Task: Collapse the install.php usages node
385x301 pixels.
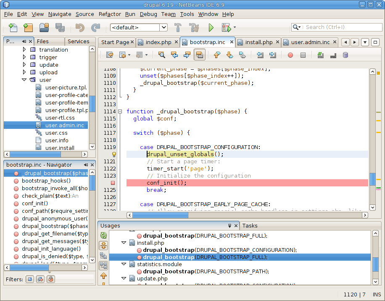Action: click(124, 243)
